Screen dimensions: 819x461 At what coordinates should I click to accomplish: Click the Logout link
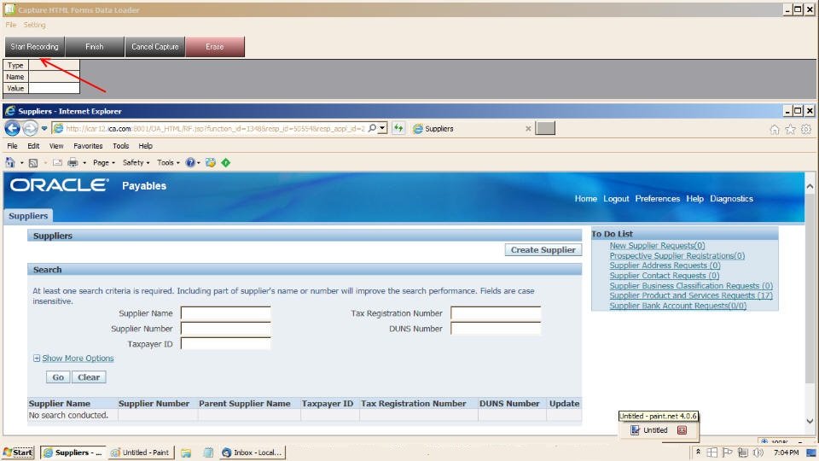click(616, 199)
